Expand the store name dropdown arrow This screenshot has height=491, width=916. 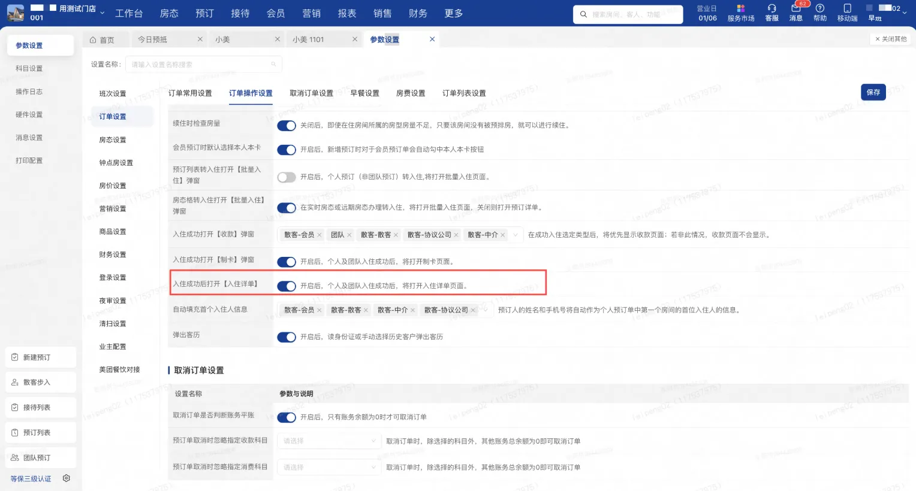point(103,12)
